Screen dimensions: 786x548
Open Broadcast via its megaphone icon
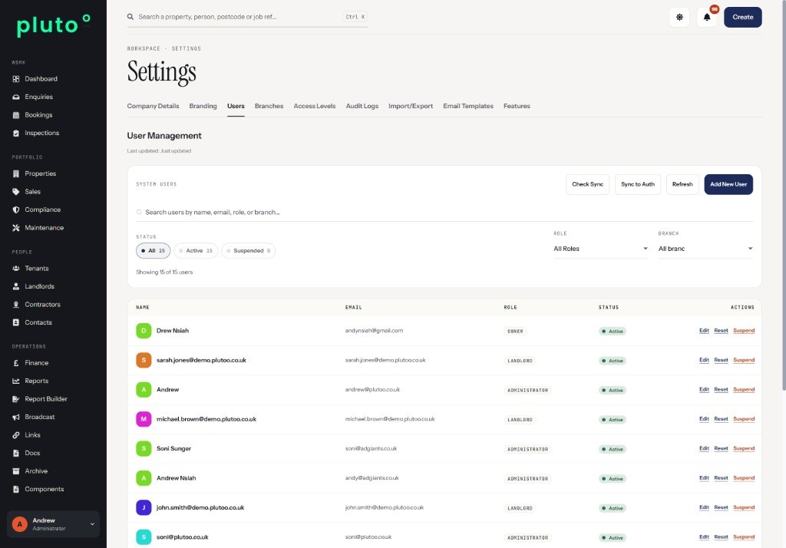pyautogui.click(x=16, y=418)
